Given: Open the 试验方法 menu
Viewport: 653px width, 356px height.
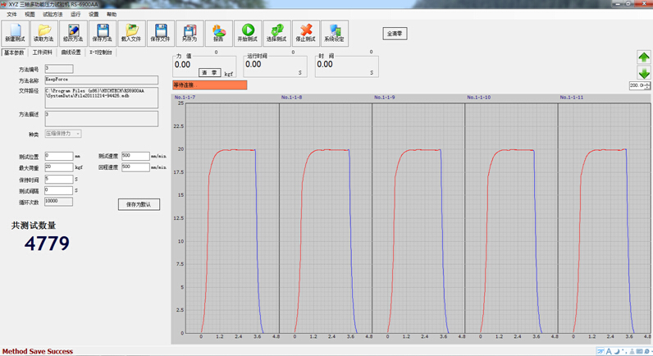Looking at the screenshot, I should pos(53,15).
